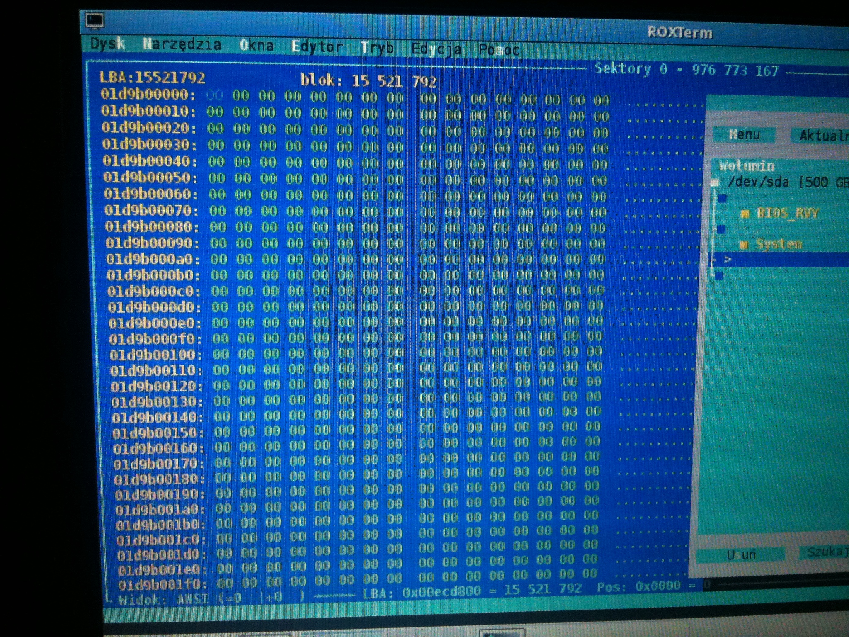The height and width of the screenshot is (637, 849).
Task: Click the offset label 01d9b001f0:
Action: [163, 585]
